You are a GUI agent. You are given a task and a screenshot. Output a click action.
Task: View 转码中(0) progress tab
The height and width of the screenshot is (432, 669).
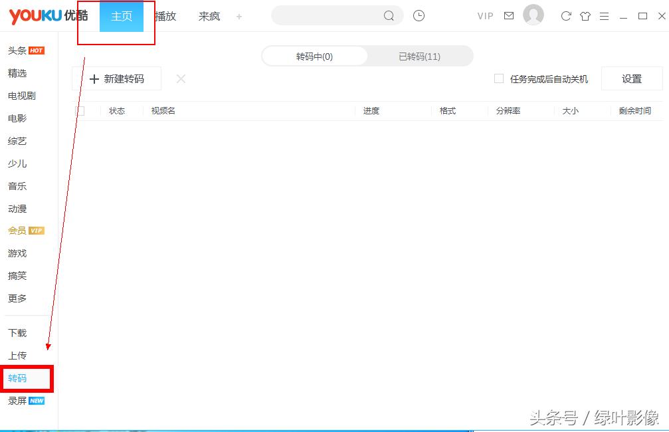tap(315, 56)
